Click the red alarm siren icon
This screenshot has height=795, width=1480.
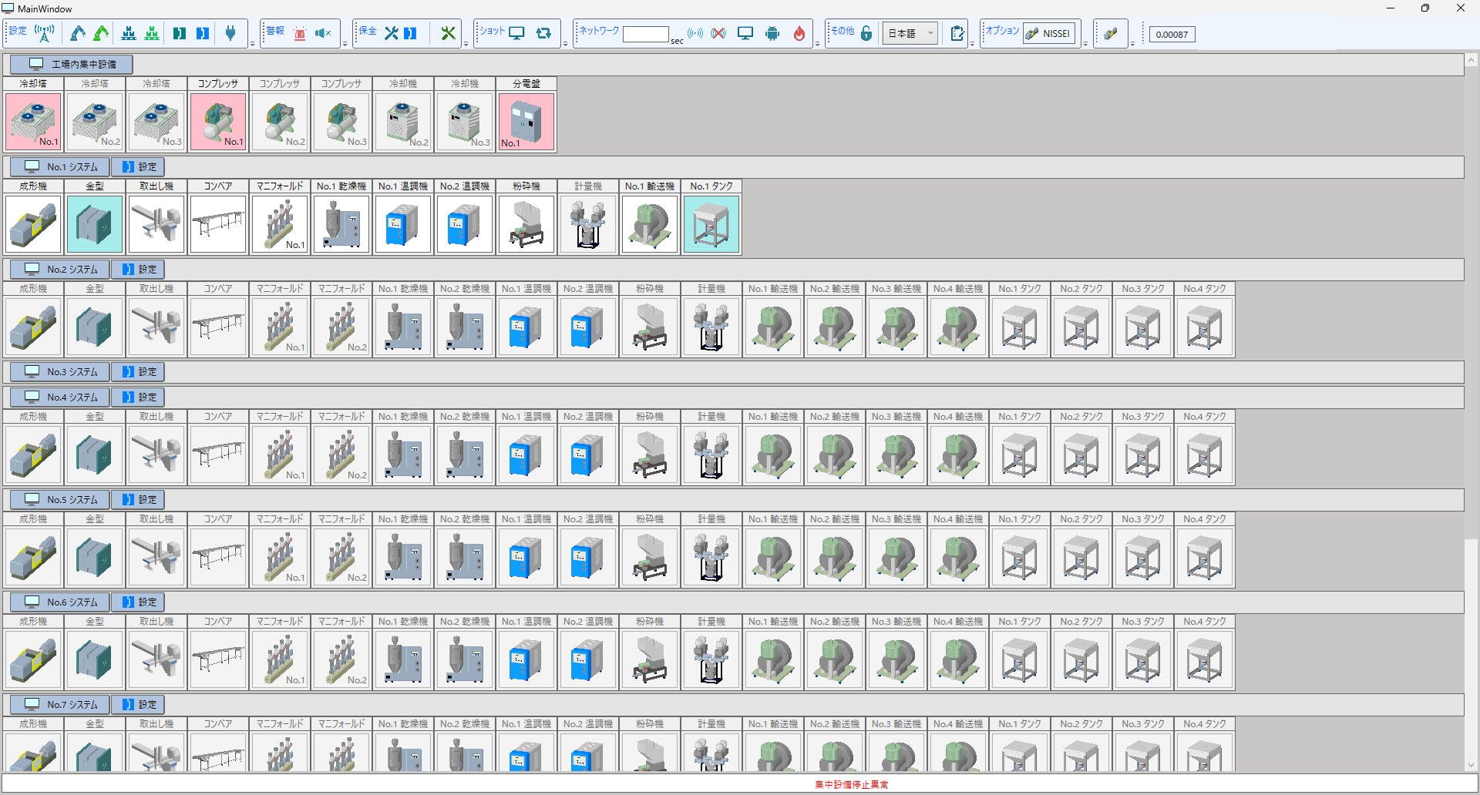click(x=300, y=33)
